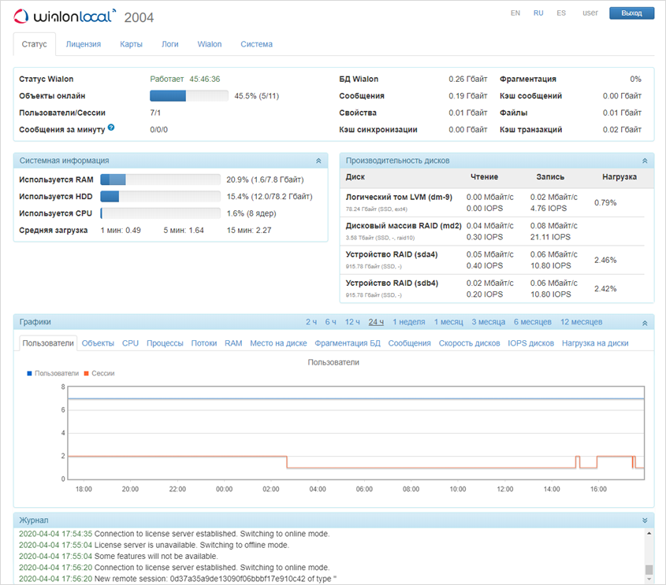Switch to the Логи tab
The width and height of the screenshot is (666, 585).
(x=169, y=45)
